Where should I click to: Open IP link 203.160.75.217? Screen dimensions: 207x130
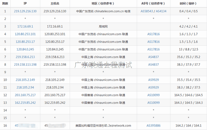(25, 95)
